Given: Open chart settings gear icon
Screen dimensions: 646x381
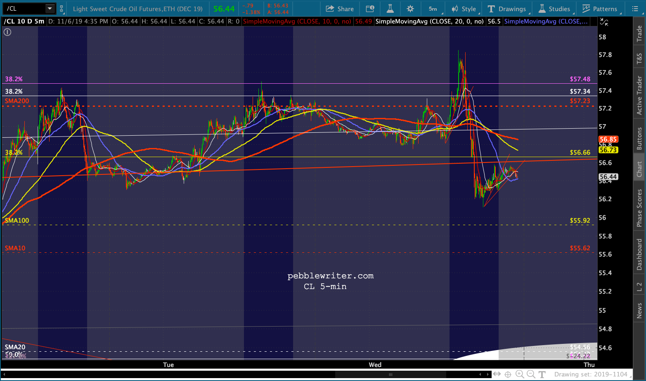Looking at the screenshot, I should click(410, 9).
